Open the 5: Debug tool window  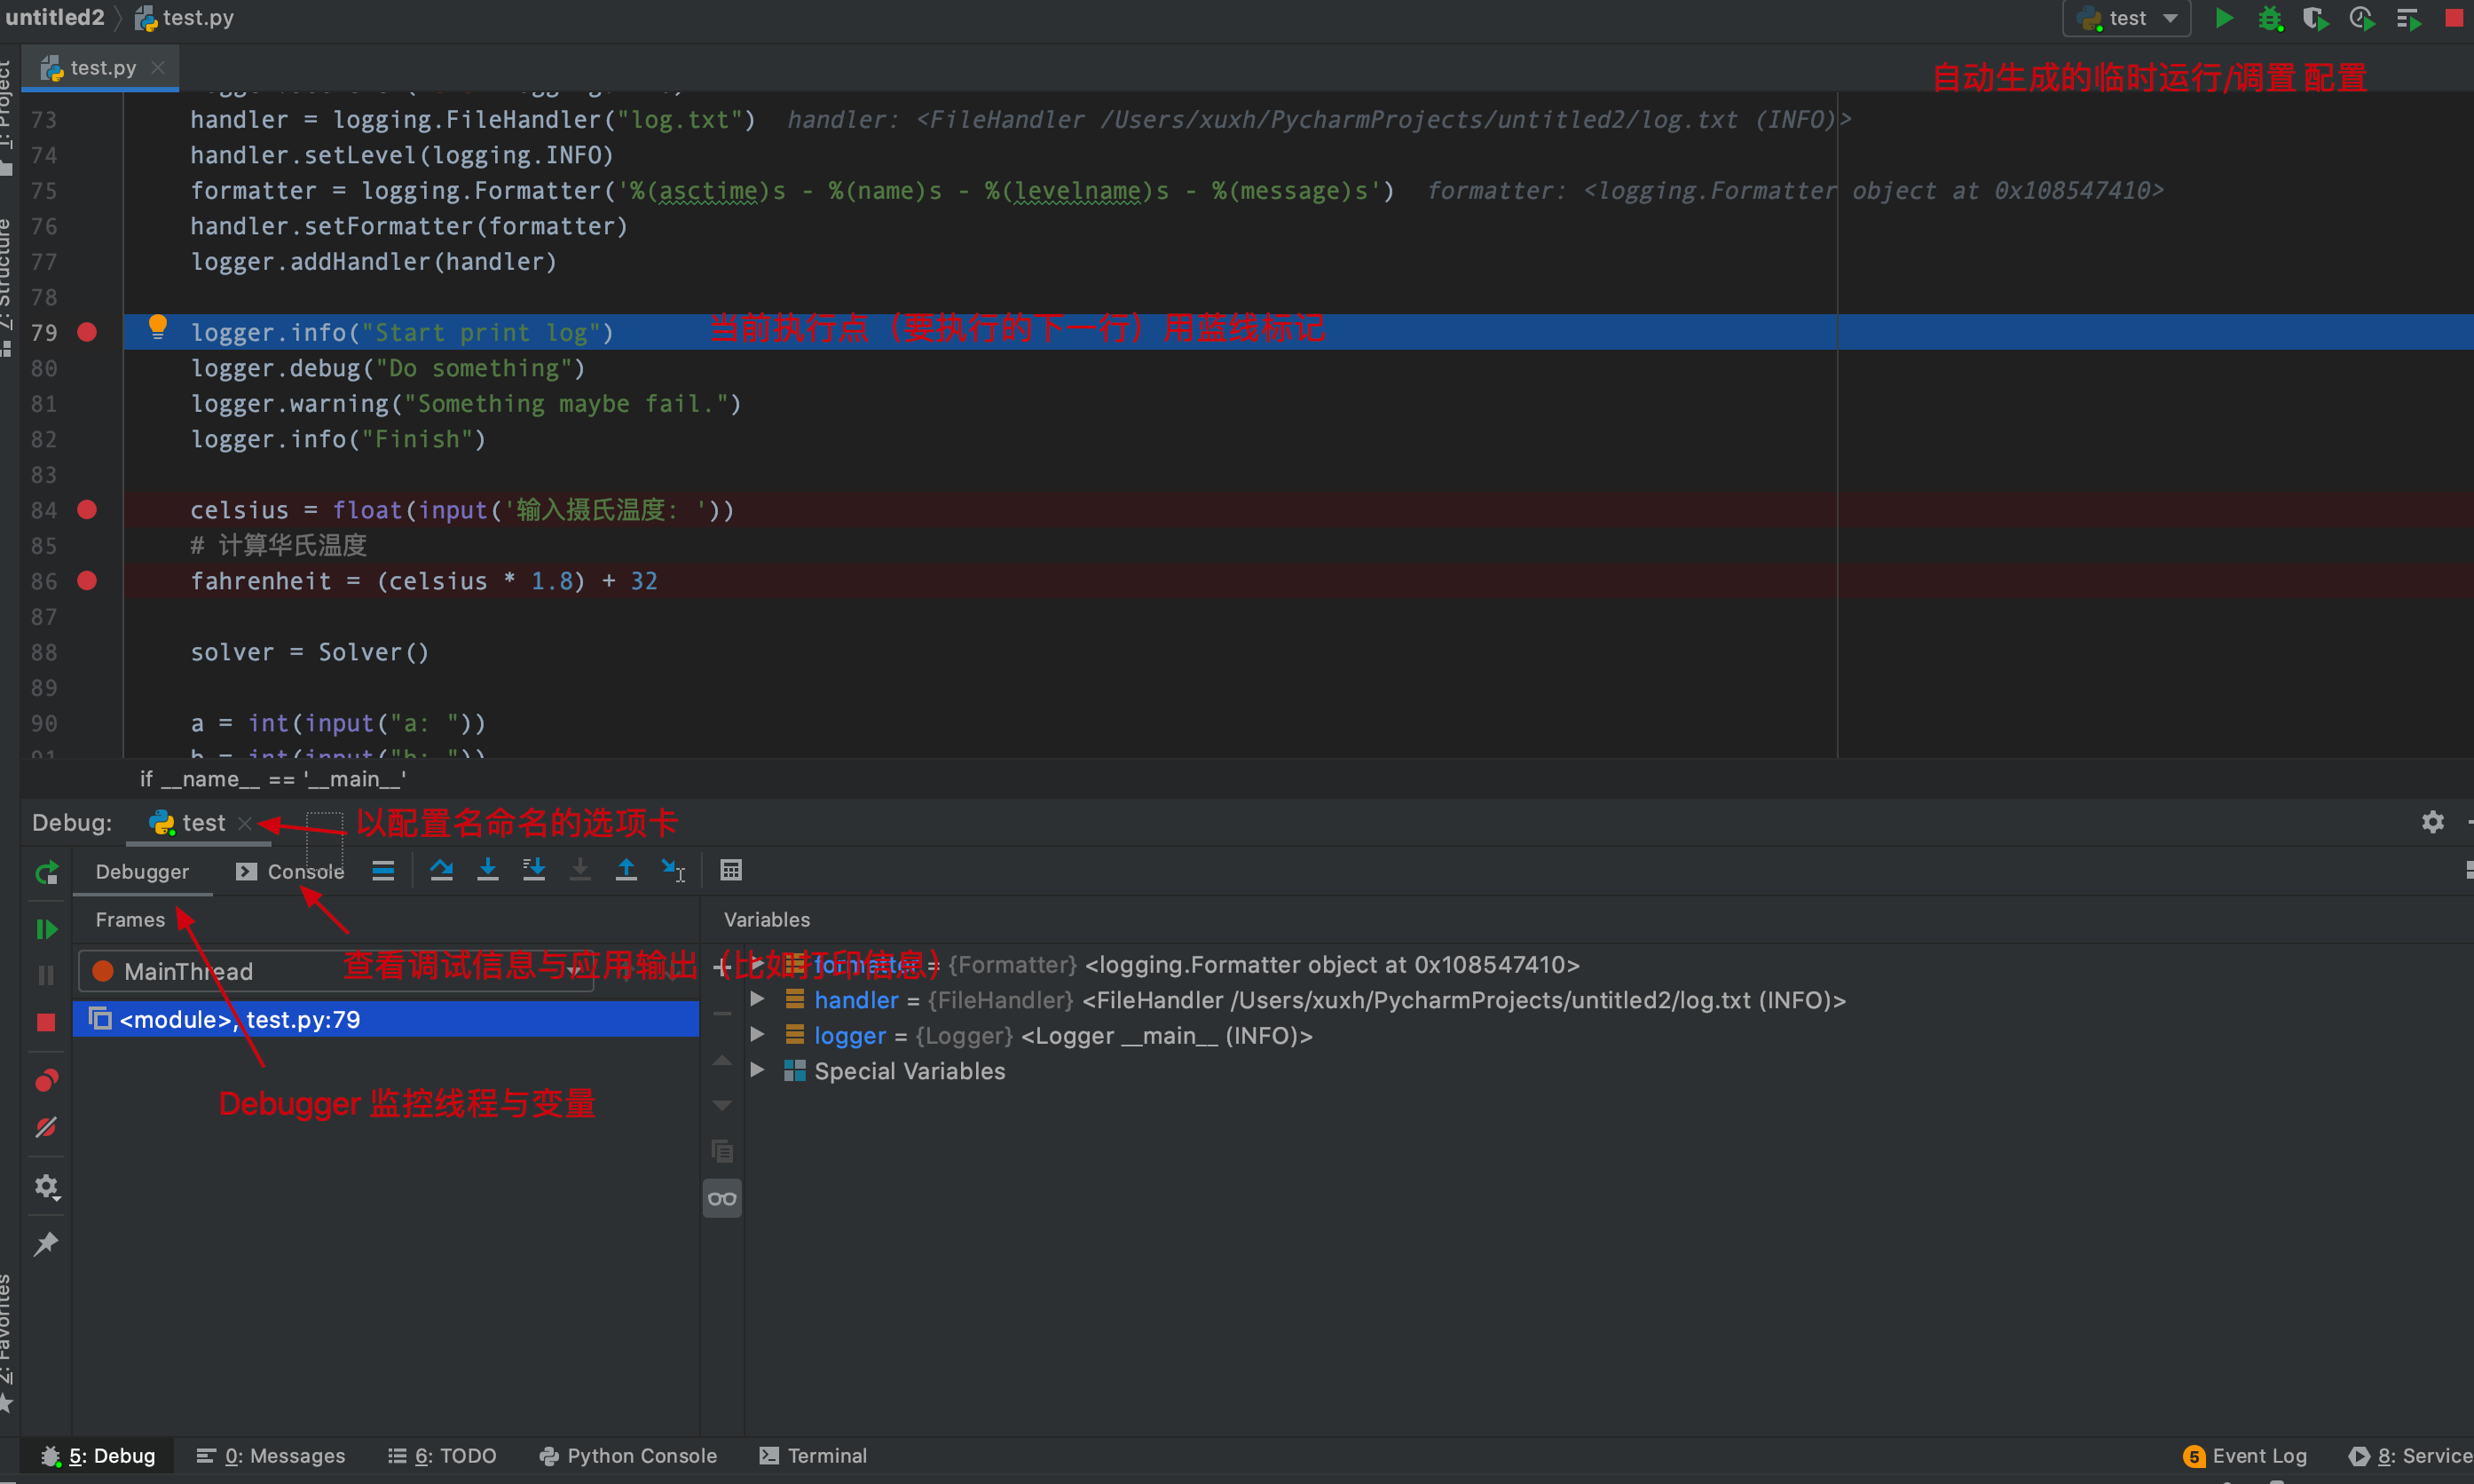98,1456
